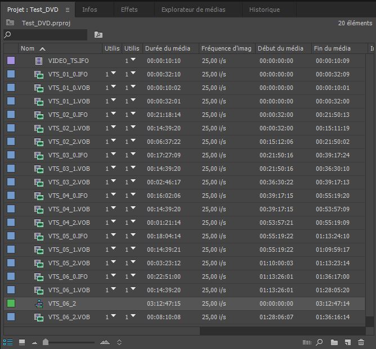Click the VTS_01_0.IFO clip icon

[39, 74]
